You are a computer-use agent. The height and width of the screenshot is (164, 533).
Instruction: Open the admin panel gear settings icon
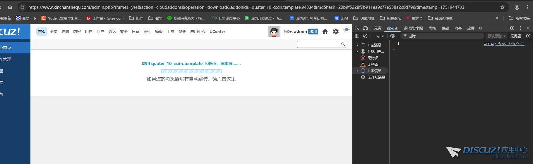point(336,32)
